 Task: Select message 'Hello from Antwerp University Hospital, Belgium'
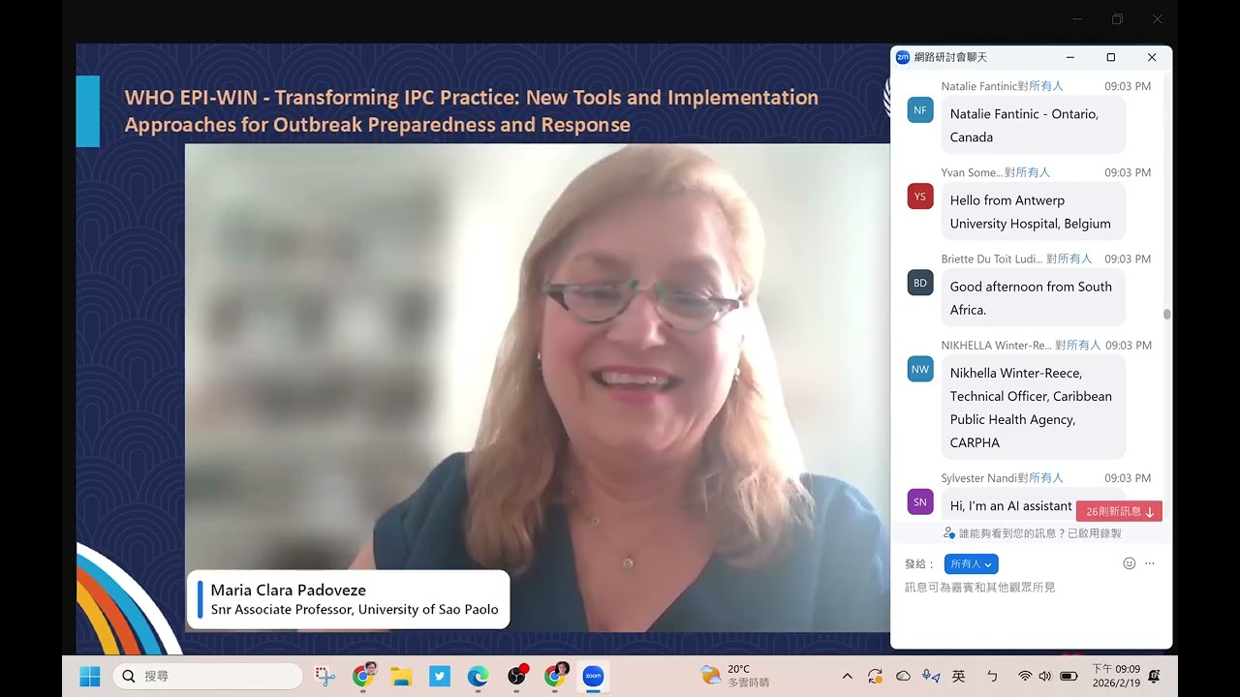point(1034,211)
